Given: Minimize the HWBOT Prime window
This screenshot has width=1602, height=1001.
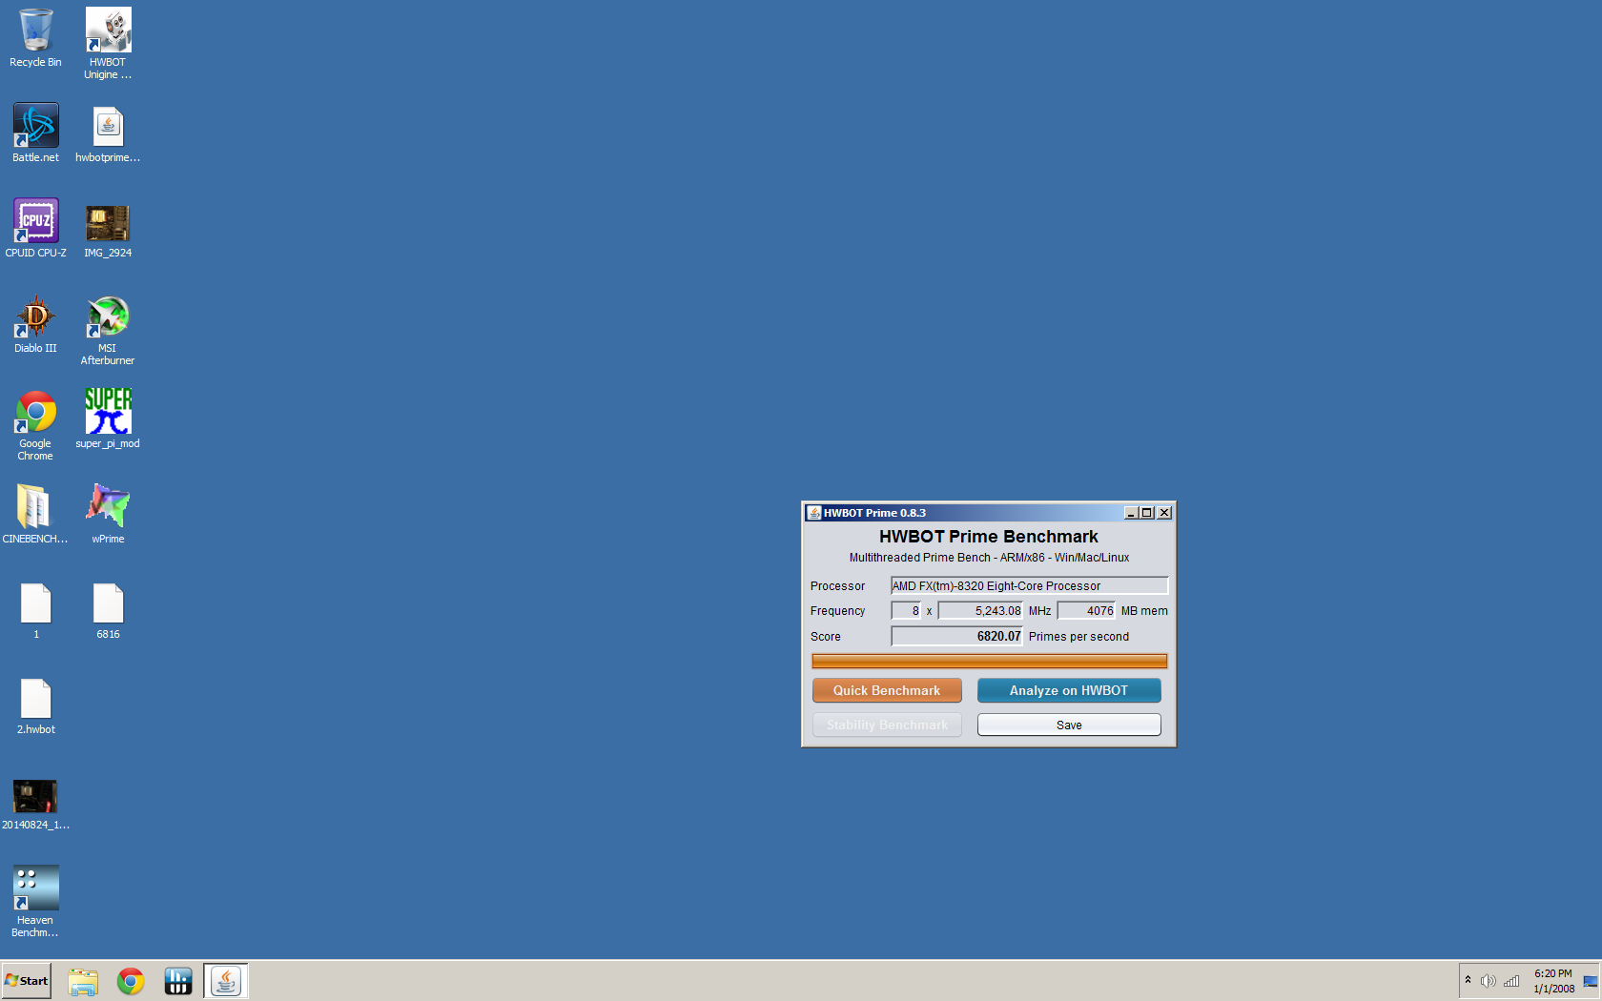Looking at the screenshot, I should (x=1131, y=513).
